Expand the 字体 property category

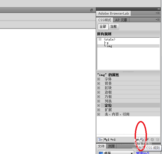pos(99,79)
